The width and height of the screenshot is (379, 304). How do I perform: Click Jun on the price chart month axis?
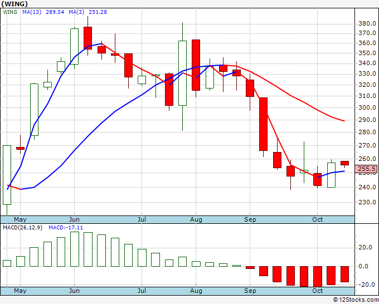click(74, 219)
